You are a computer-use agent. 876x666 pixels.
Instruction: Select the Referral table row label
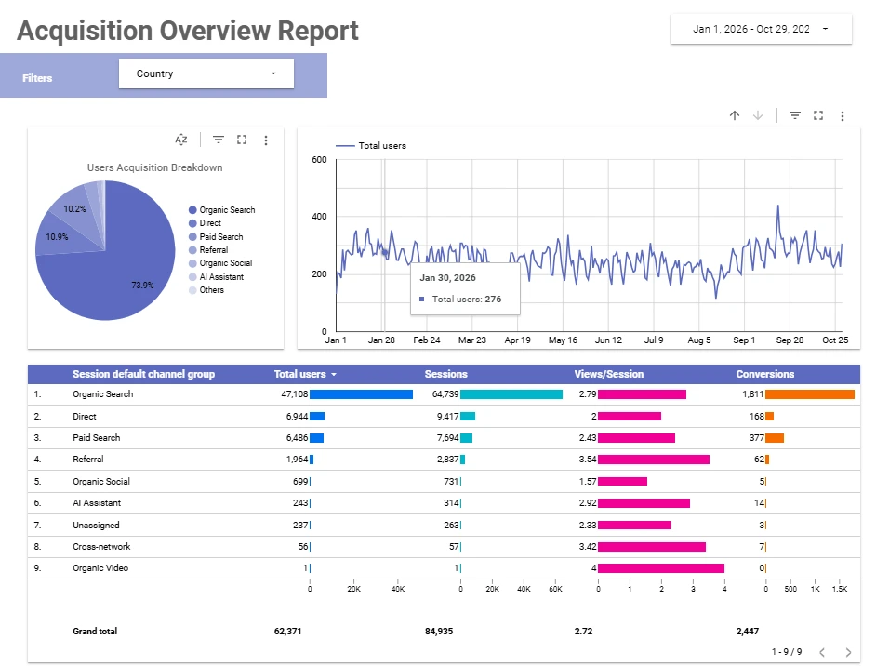click(x=87, y=460)
